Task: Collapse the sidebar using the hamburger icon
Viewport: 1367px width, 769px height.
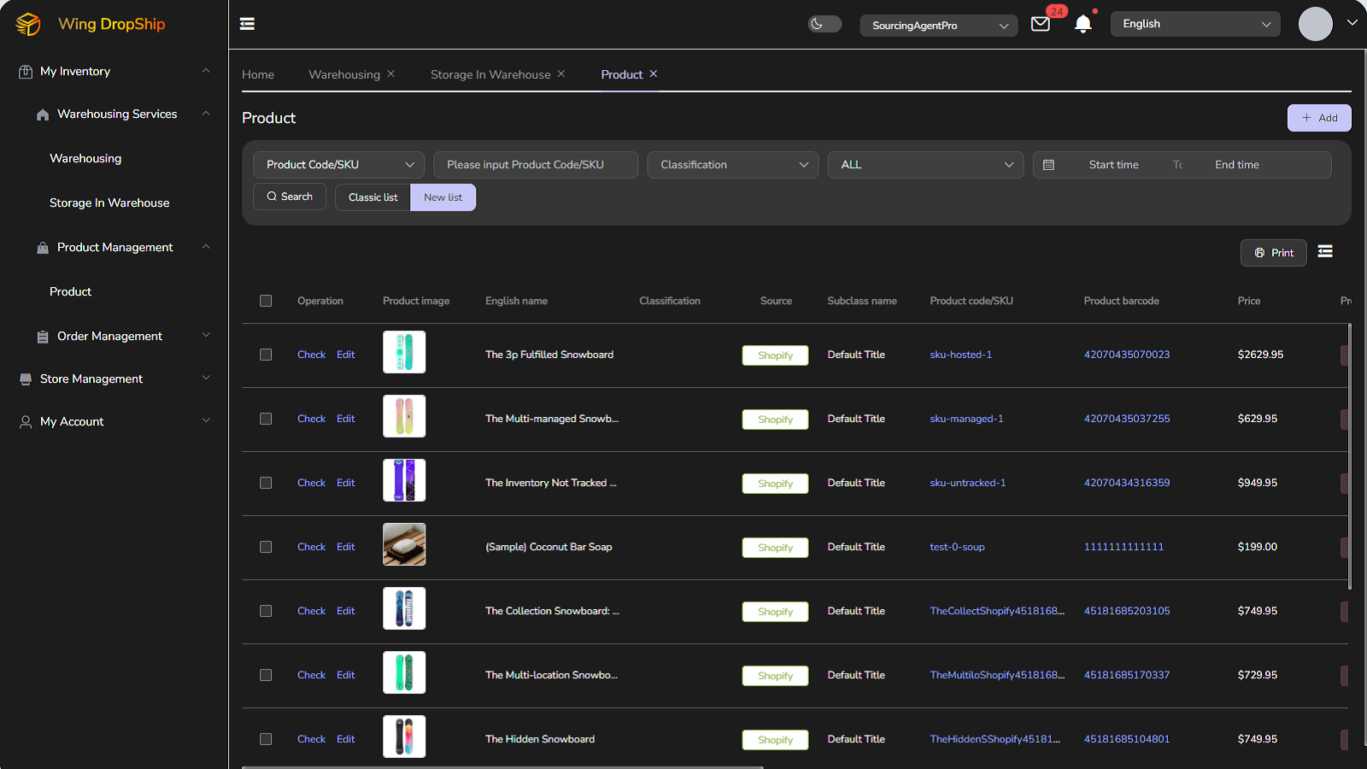Action: (x=247, y=24)
